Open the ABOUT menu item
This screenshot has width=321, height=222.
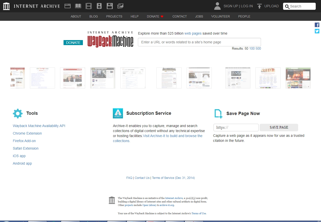click(76, 17)
